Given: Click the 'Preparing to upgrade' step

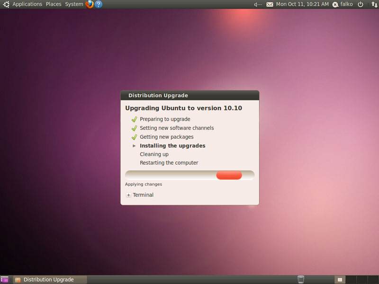Looking at the screenshot, I should coord(165,119).
